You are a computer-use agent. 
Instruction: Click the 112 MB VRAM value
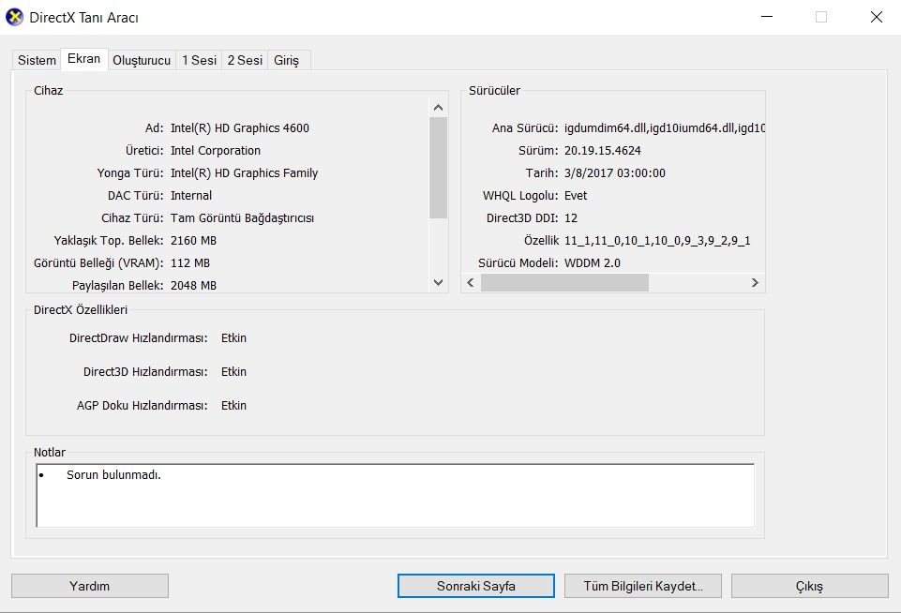coord(190,263)
